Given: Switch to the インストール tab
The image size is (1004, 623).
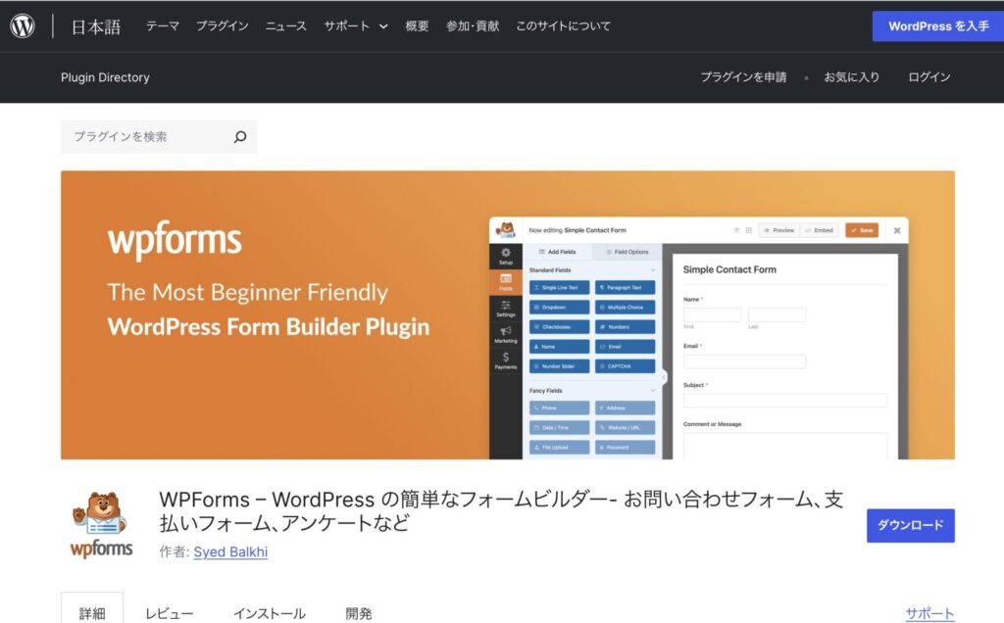Looking at the screenshot, I should coord(269,613).
